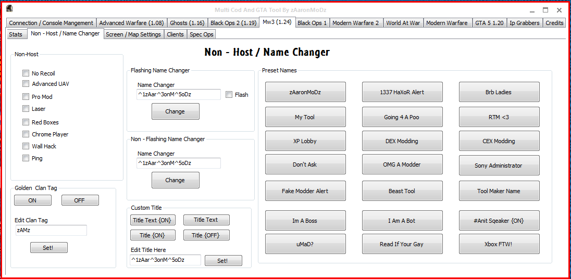Apply DEX Modding preset name

tap(402, 141)
